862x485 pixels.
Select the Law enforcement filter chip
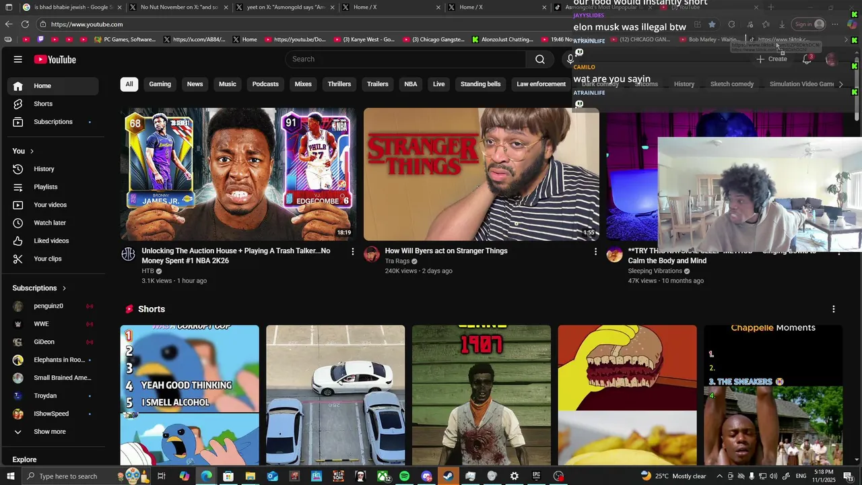[x=541, y=84]
